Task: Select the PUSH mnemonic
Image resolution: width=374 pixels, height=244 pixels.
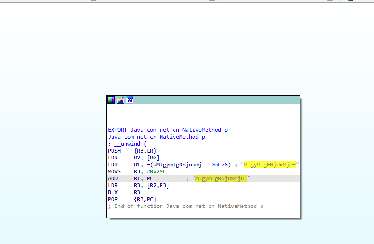Action: (114, 151)
